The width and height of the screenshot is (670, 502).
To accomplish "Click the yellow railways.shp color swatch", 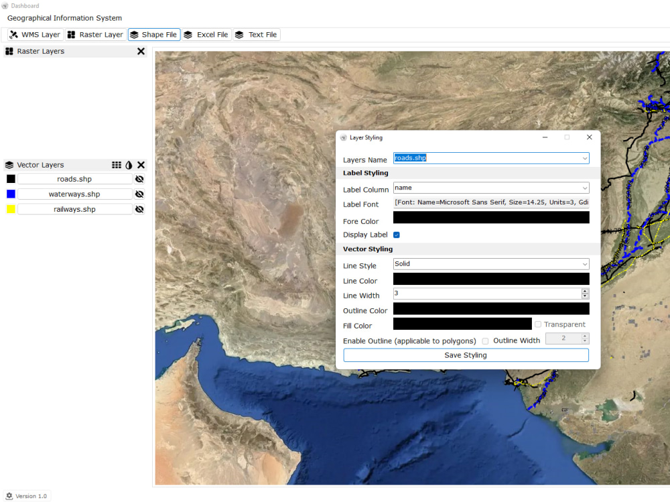I will [x=11, y=209].
